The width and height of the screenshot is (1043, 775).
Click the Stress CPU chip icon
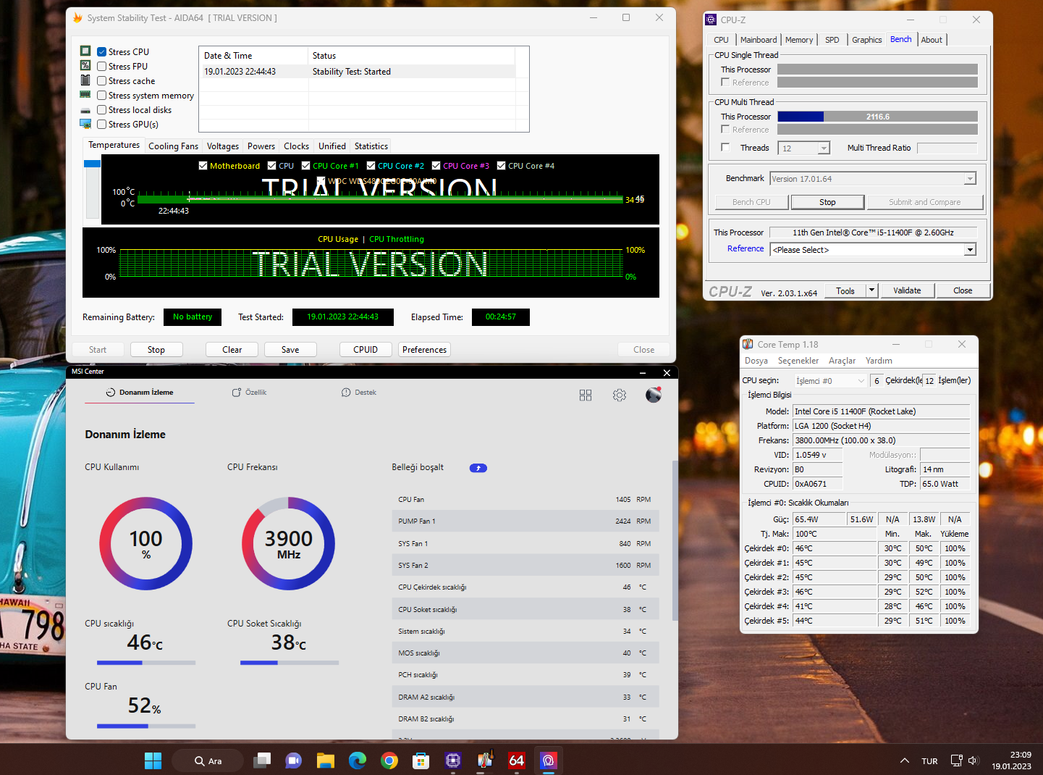(85, 51)
